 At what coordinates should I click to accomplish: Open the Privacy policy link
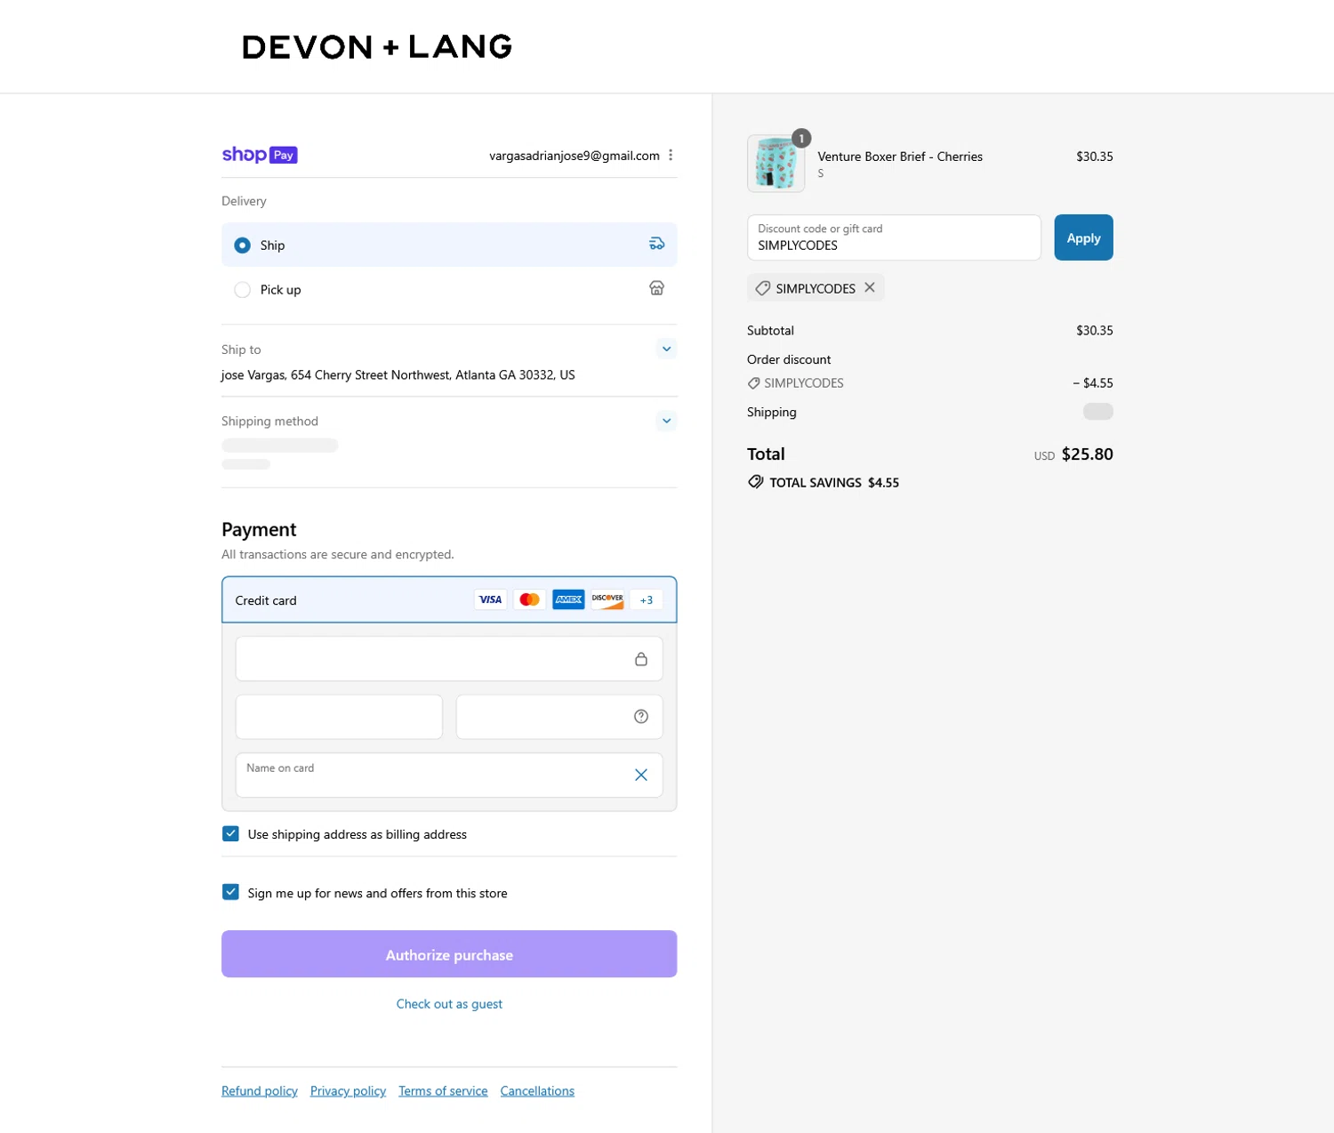tap(348, 1091)
